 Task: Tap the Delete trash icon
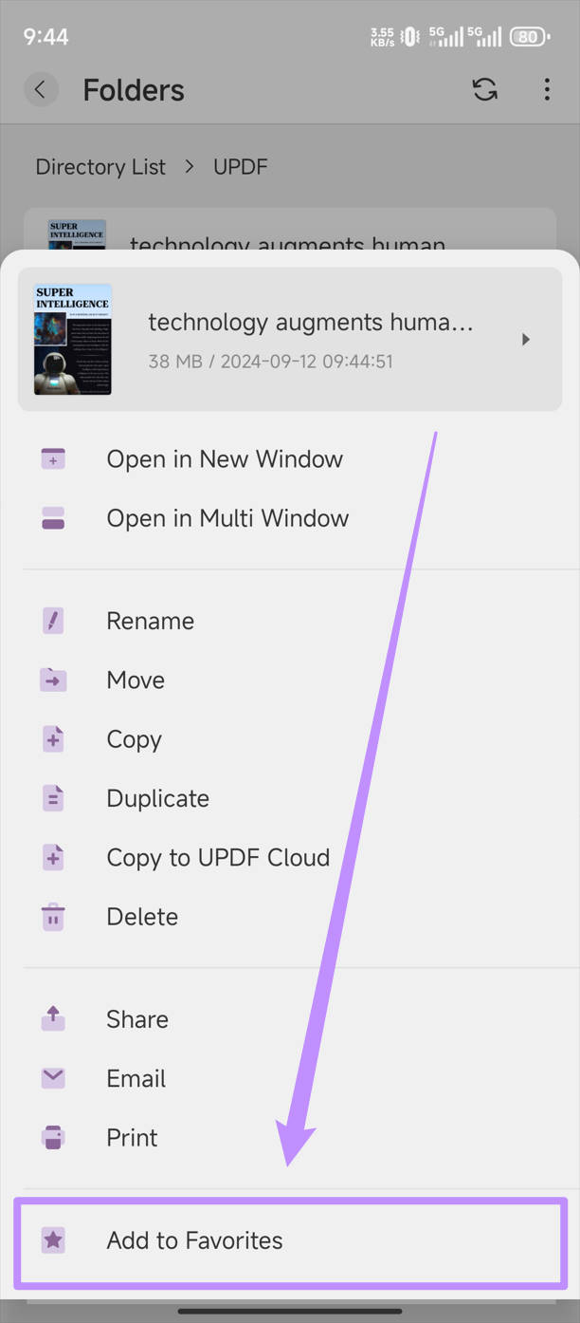[53, 917]
